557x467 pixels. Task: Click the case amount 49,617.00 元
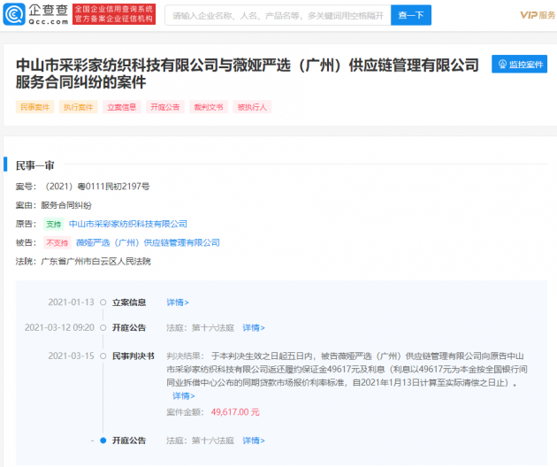[235, 412]
